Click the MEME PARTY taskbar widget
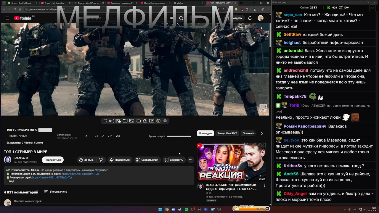Image resolution: width=379 pixels, height=213 pixels. 251,208
